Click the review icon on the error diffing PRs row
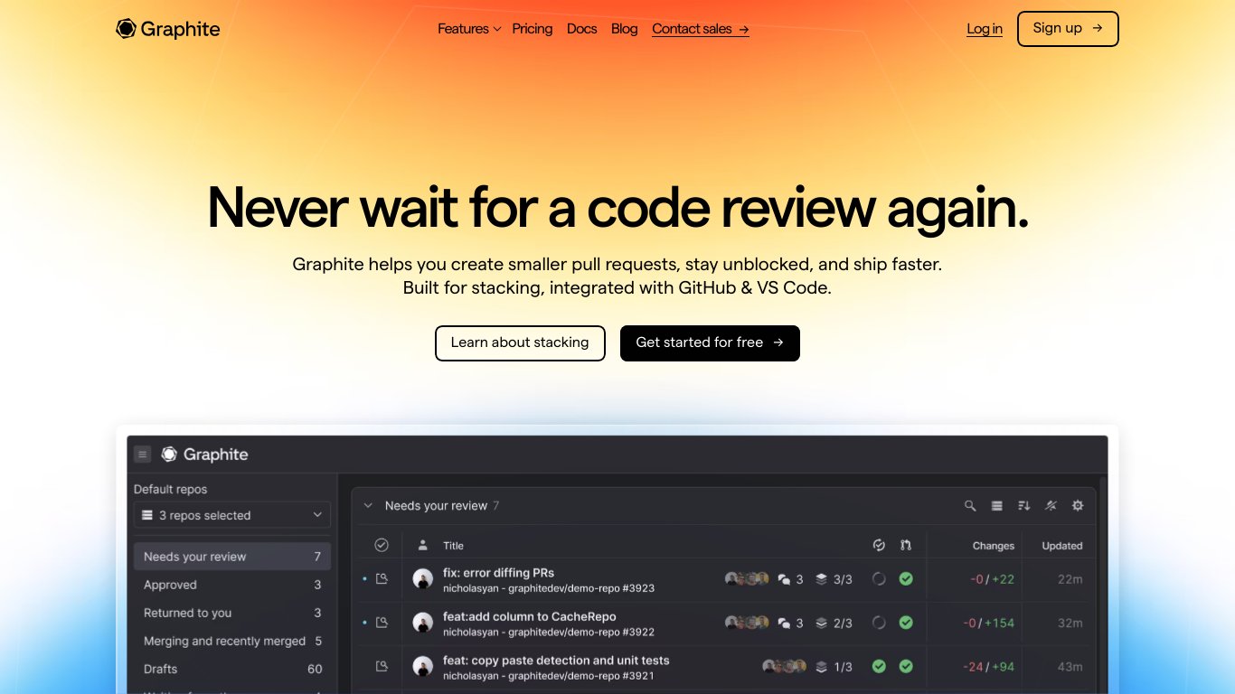Screen dimensions: 1235x694 [x=382, y=578]
